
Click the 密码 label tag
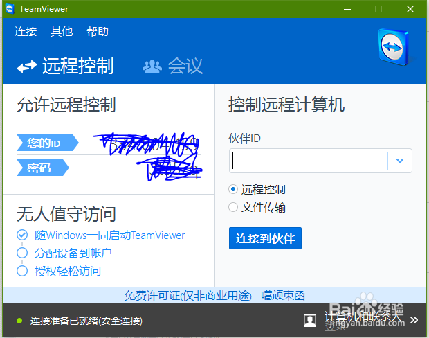coord(42,168)
